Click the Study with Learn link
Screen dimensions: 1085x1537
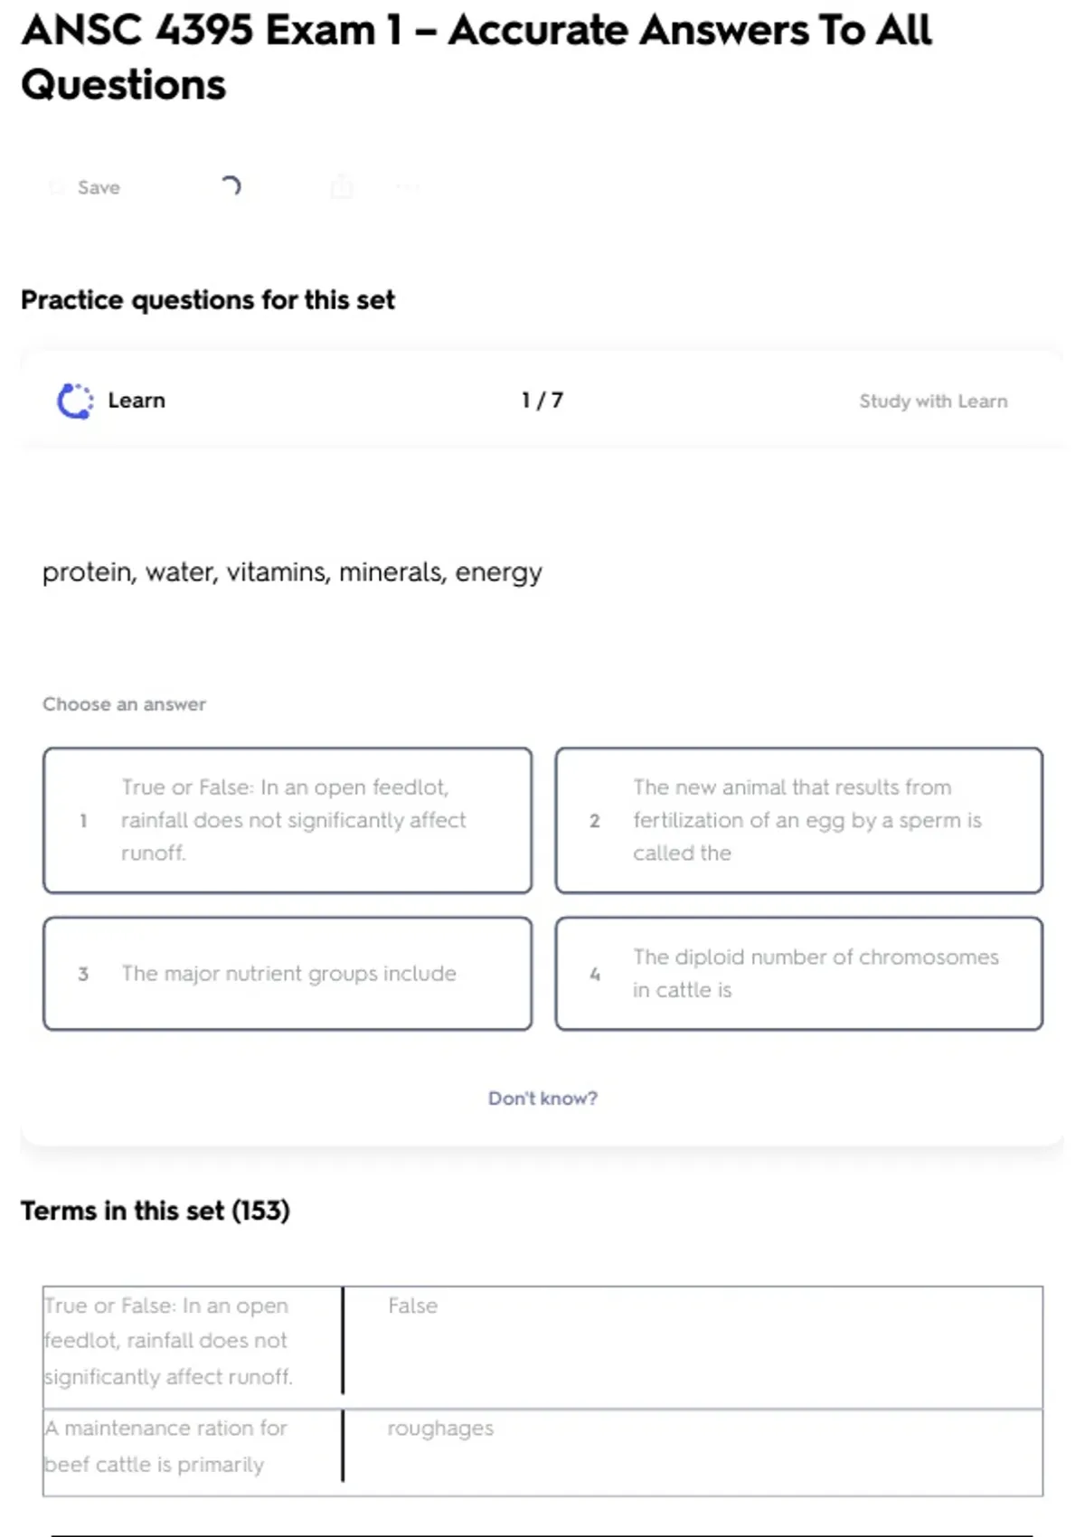(x=932, y=401)
